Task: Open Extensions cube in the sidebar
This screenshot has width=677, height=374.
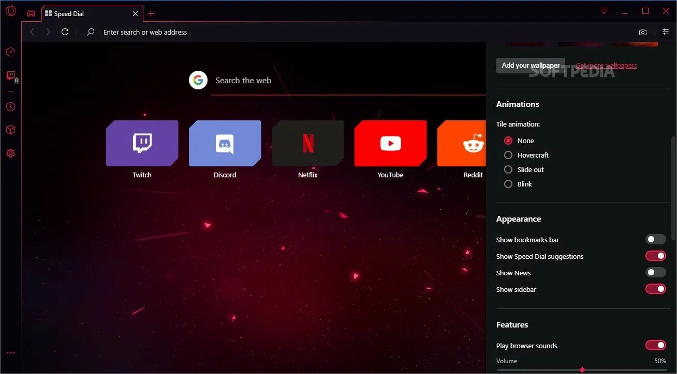Action: coord(10,130)
